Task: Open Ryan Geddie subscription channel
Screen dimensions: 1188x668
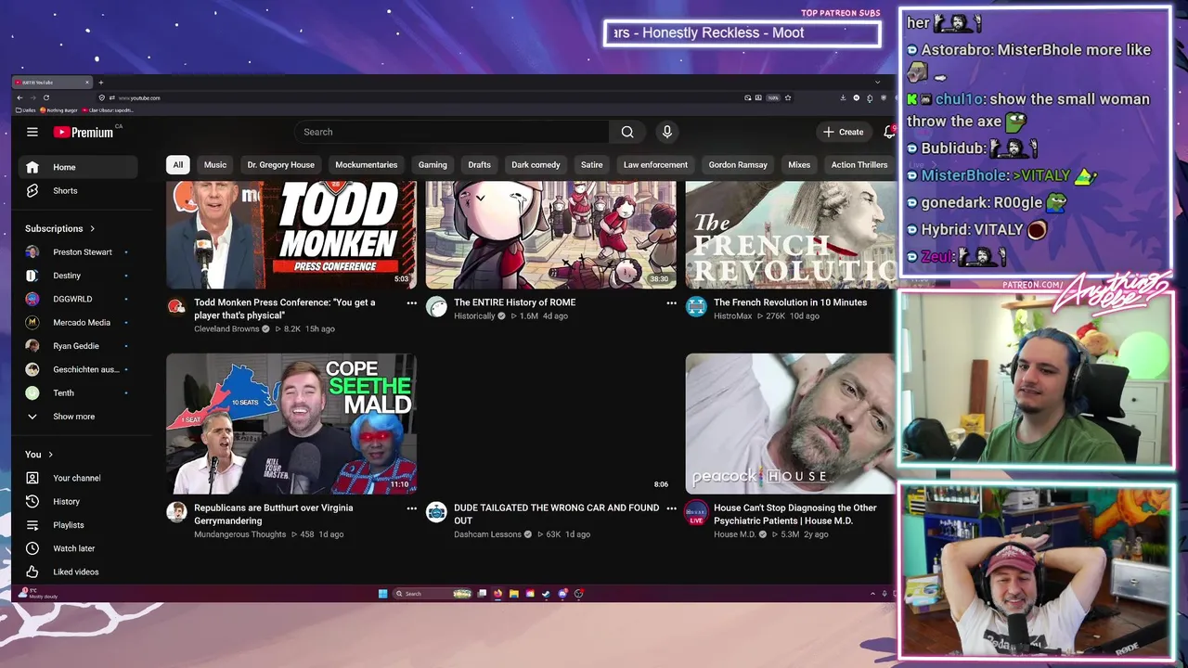Action: click(x=78, y=346)
